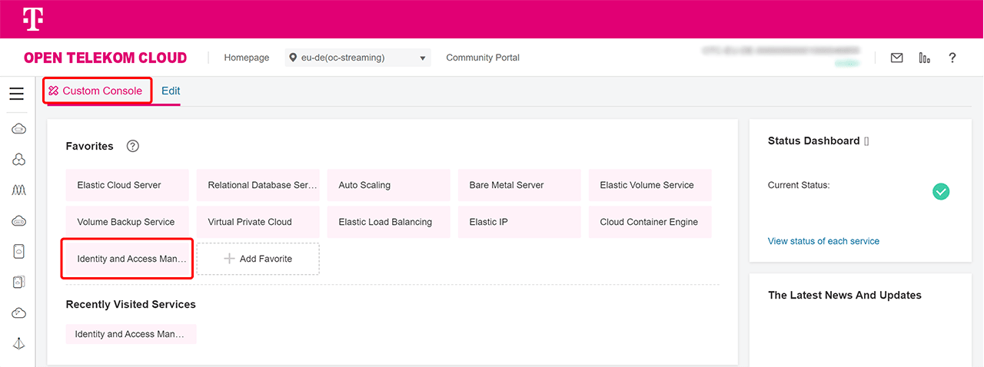Open the Community Portal link
This screenshot has height=367, width=984.
click(483, 58)
